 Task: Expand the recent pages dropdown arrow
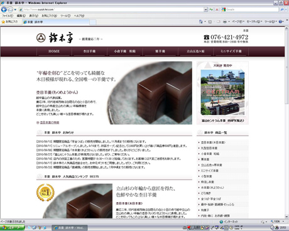pos(15,9)
